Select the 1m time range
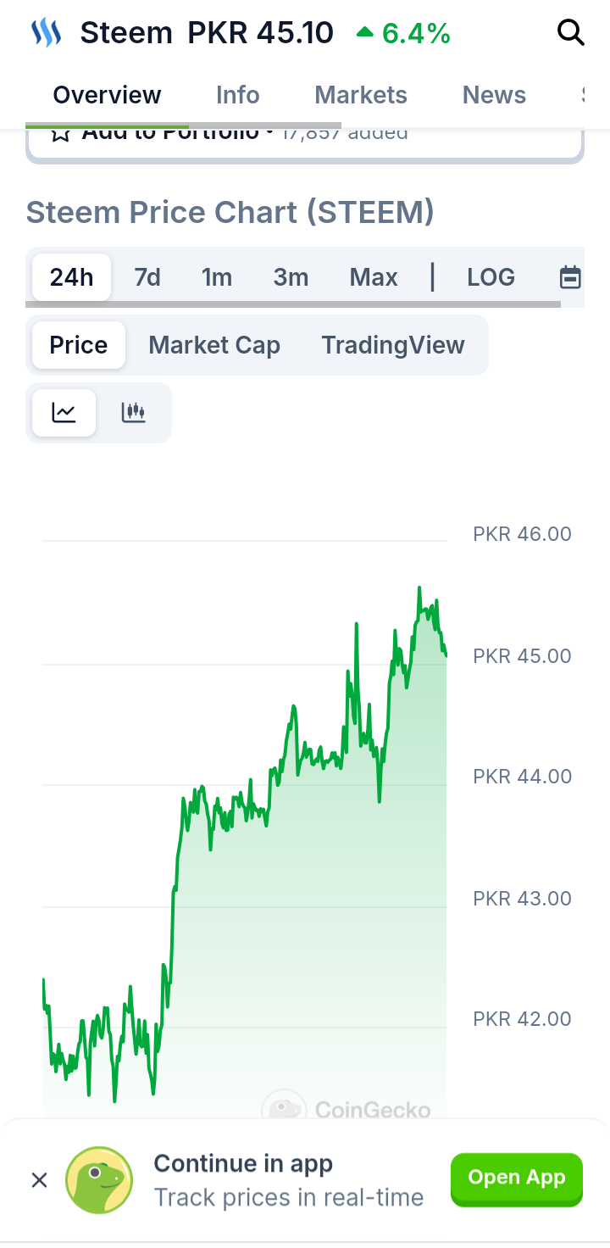 coord(217,277)
